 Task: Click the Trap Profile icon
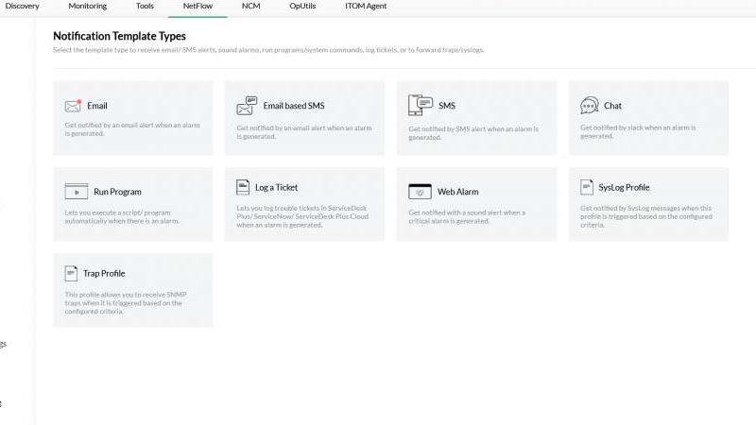pos(71,273)
